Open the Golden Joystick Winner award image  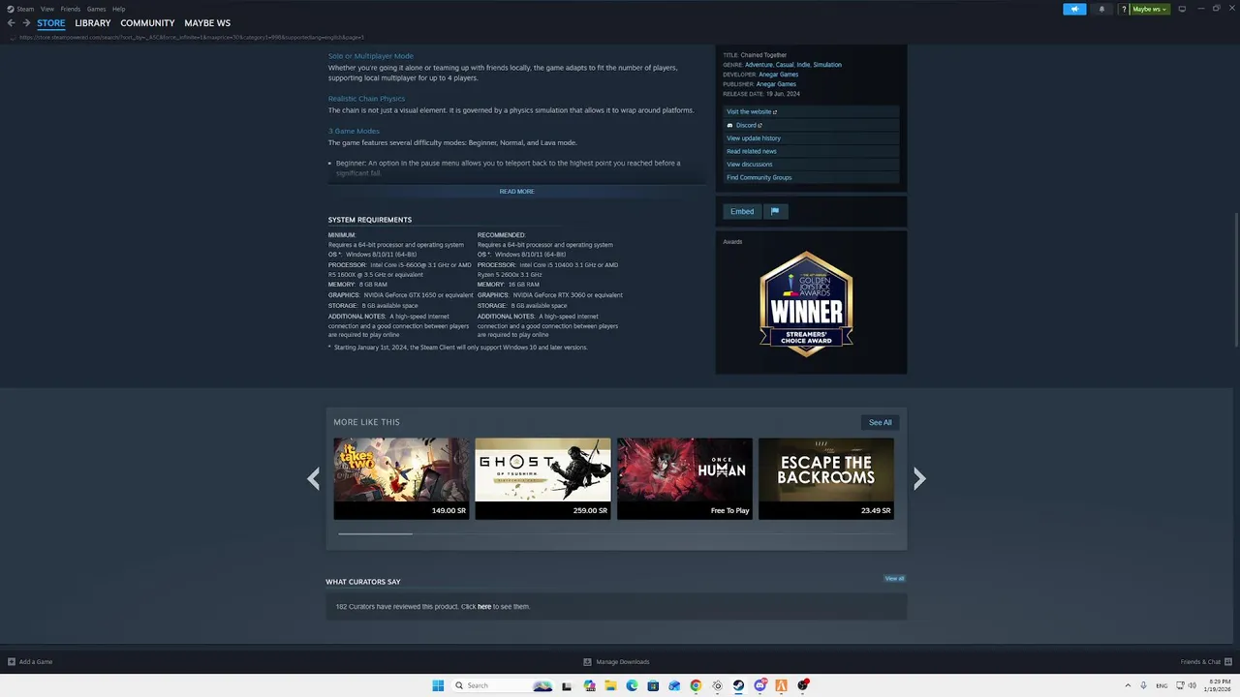[x=806, y=304]
